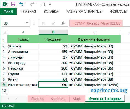The width and height of the screenshot is (130, 109).
Task: Select the Киви cell
Action: 23,79
